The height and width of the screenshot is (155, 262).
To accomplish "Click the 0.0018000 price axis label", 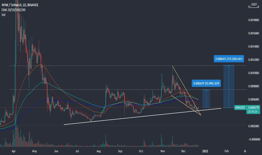I will click(x=254, y=20).
